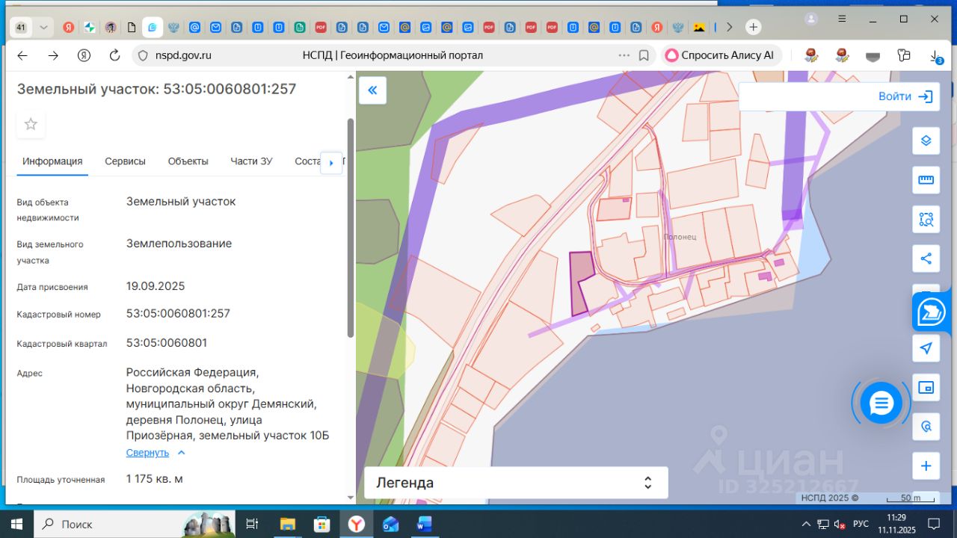Open the blue chat support bubble
Screen dimensions: 957x538
(x=881, y=403)
